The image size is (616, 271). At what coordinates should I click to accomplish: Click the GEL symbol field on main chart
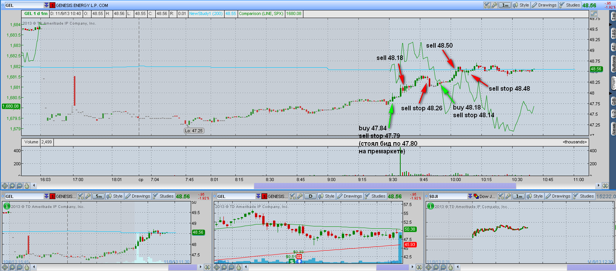coord(25,5)
